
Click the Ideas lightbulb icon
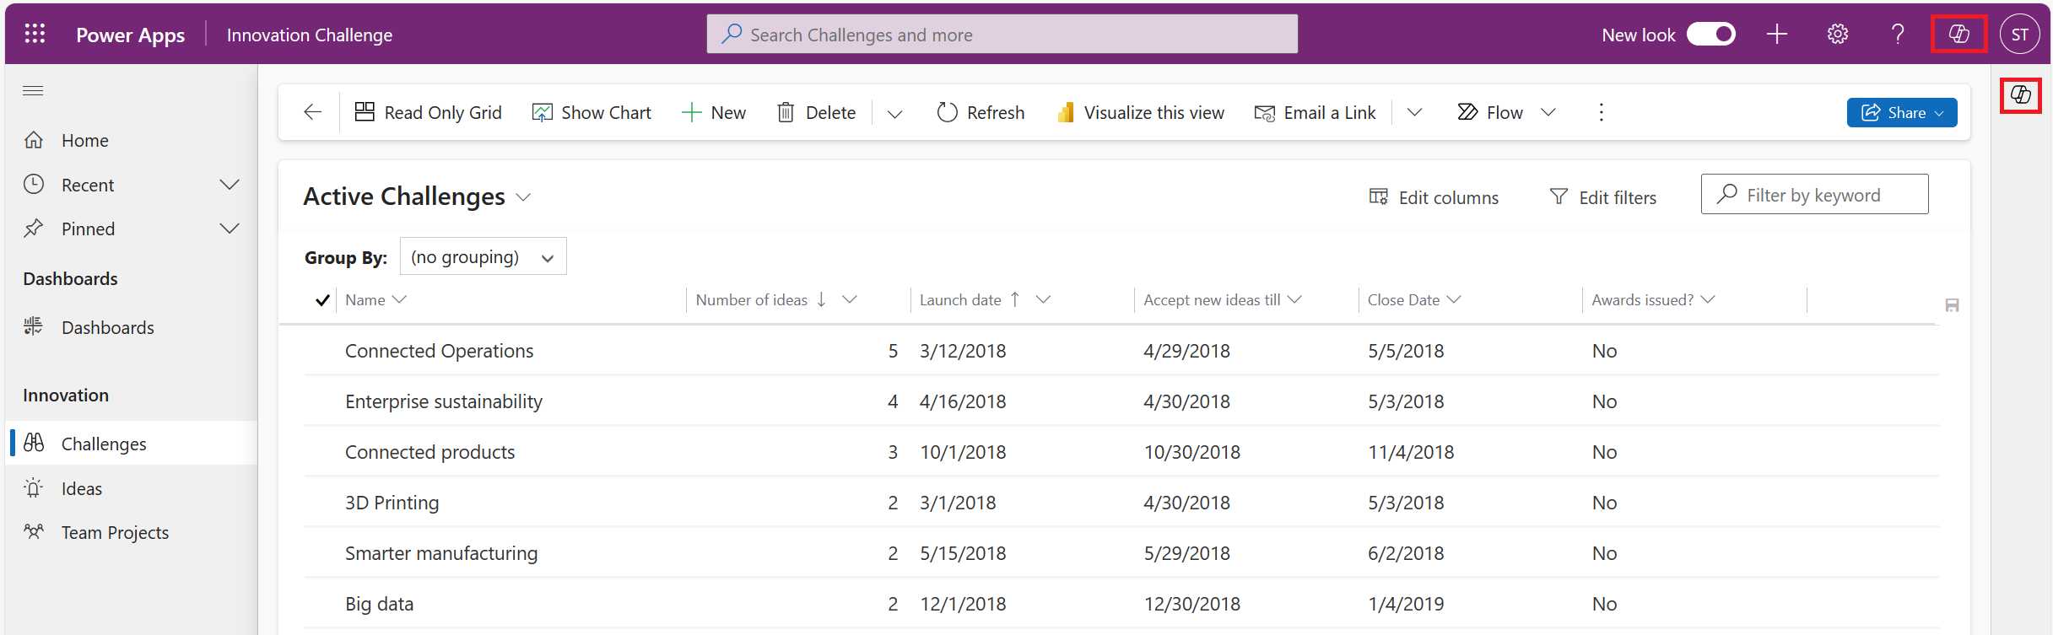[34, 488]
